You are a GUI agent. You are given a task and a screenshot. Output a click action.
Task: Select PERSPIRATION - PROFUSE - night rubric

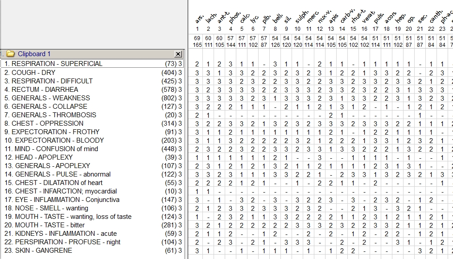(92, 242)
